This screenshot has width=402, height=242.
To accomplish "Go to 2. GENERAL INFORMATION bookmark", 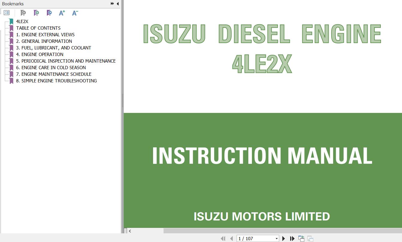I will click(44, 41).
